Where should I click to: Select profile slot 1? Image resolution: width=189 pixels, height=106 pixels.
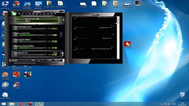point(19,60)
